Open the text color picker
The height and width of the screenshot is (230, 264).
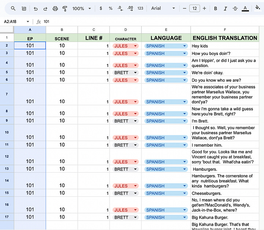[x=245, y=8]
